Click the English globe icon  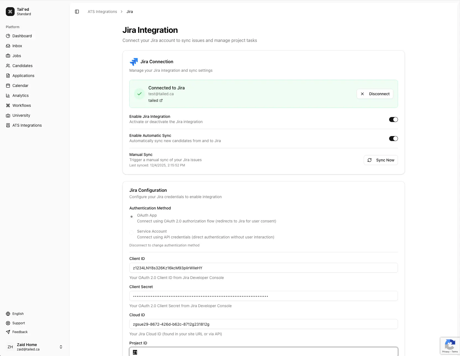coord(8,314)
